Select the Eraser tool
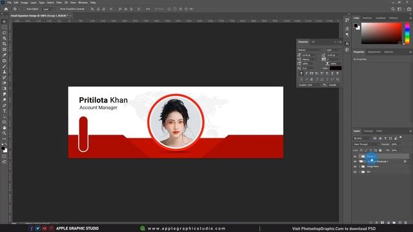The height and width of the screenshot is (232, 413). [5, 83]
